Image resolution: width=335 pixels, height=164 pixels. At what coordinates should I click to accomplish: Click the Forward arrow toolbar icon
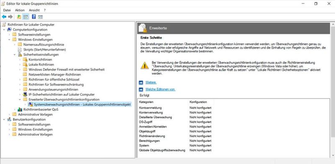coord(10,17)
